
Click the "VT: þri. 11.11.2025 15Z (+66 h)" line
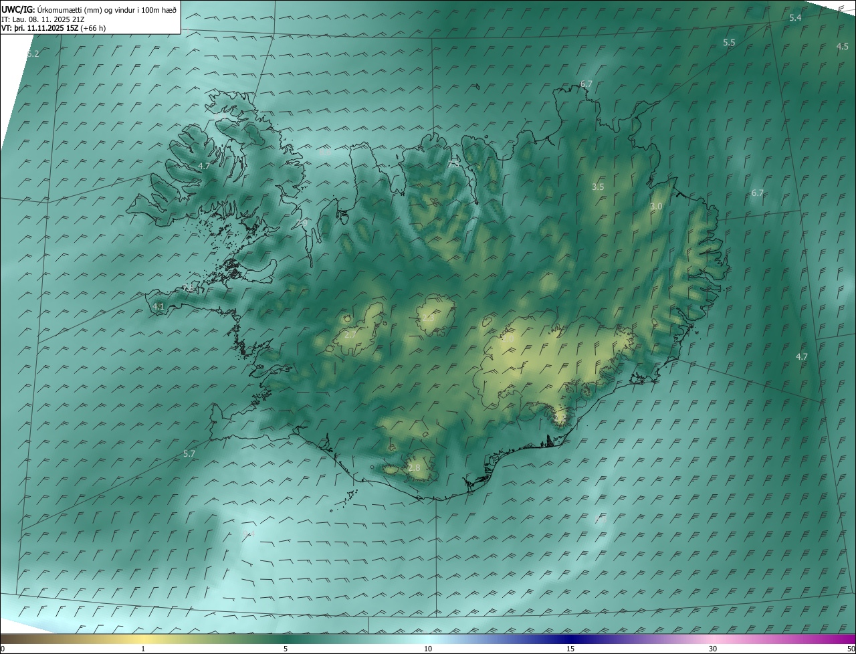click(x=53, y=28)
